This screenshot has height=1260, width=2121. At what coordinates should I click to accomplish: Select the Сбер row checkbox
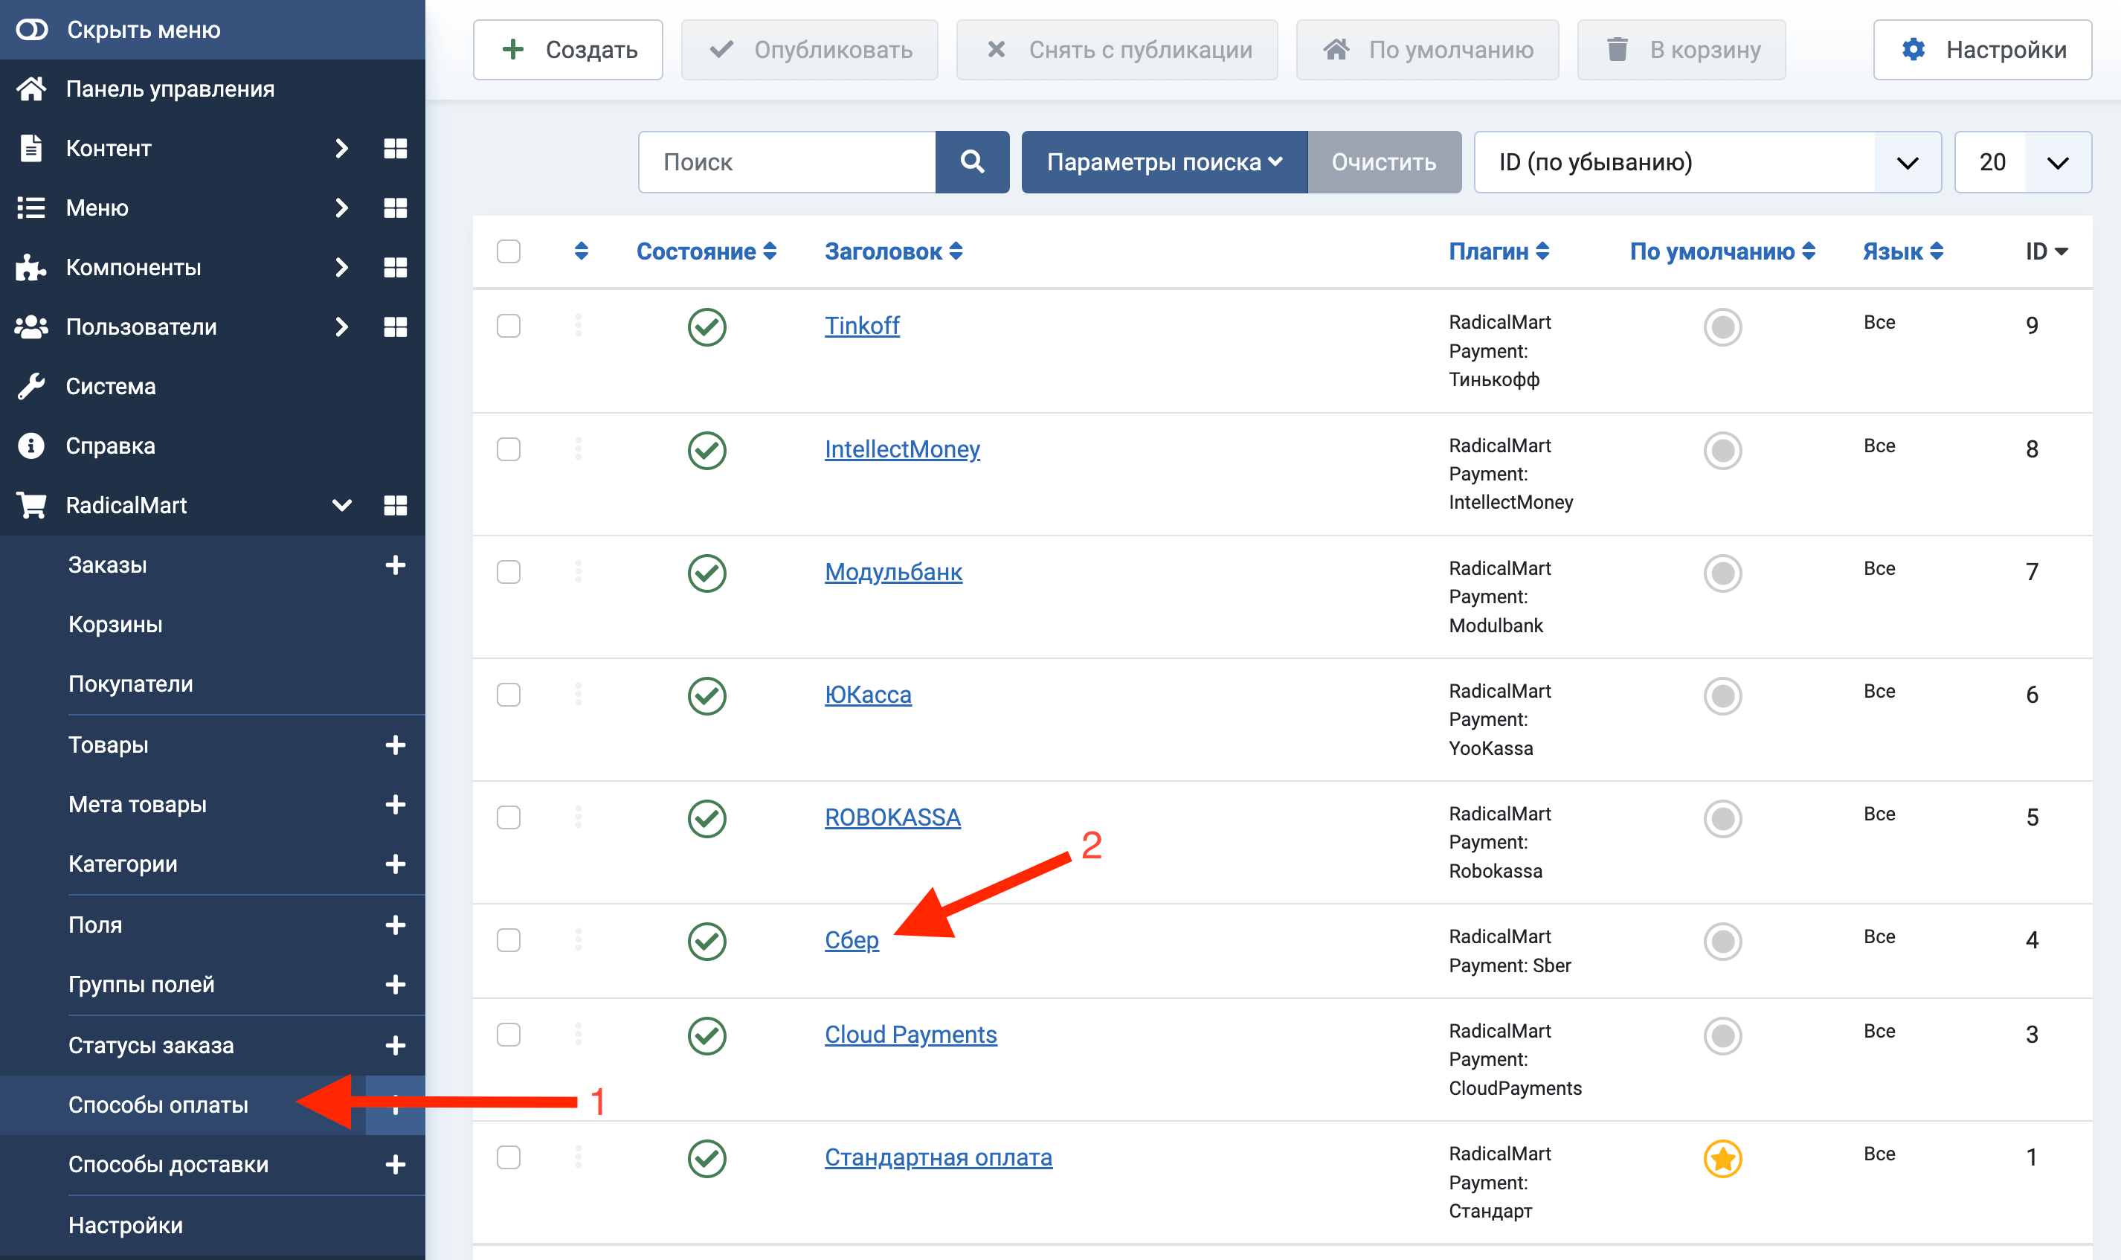pos(509,941)
